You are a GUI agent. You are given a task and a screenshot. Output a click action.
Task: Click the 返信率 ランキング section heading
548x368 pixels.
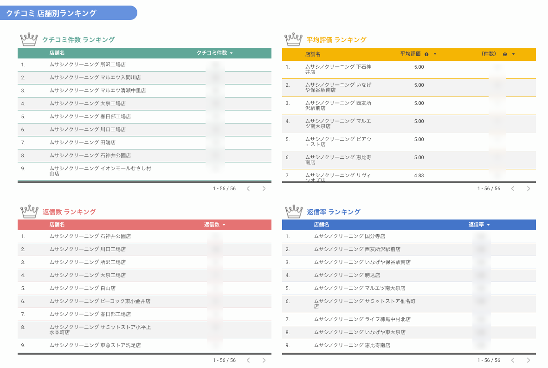coord(334,212)
